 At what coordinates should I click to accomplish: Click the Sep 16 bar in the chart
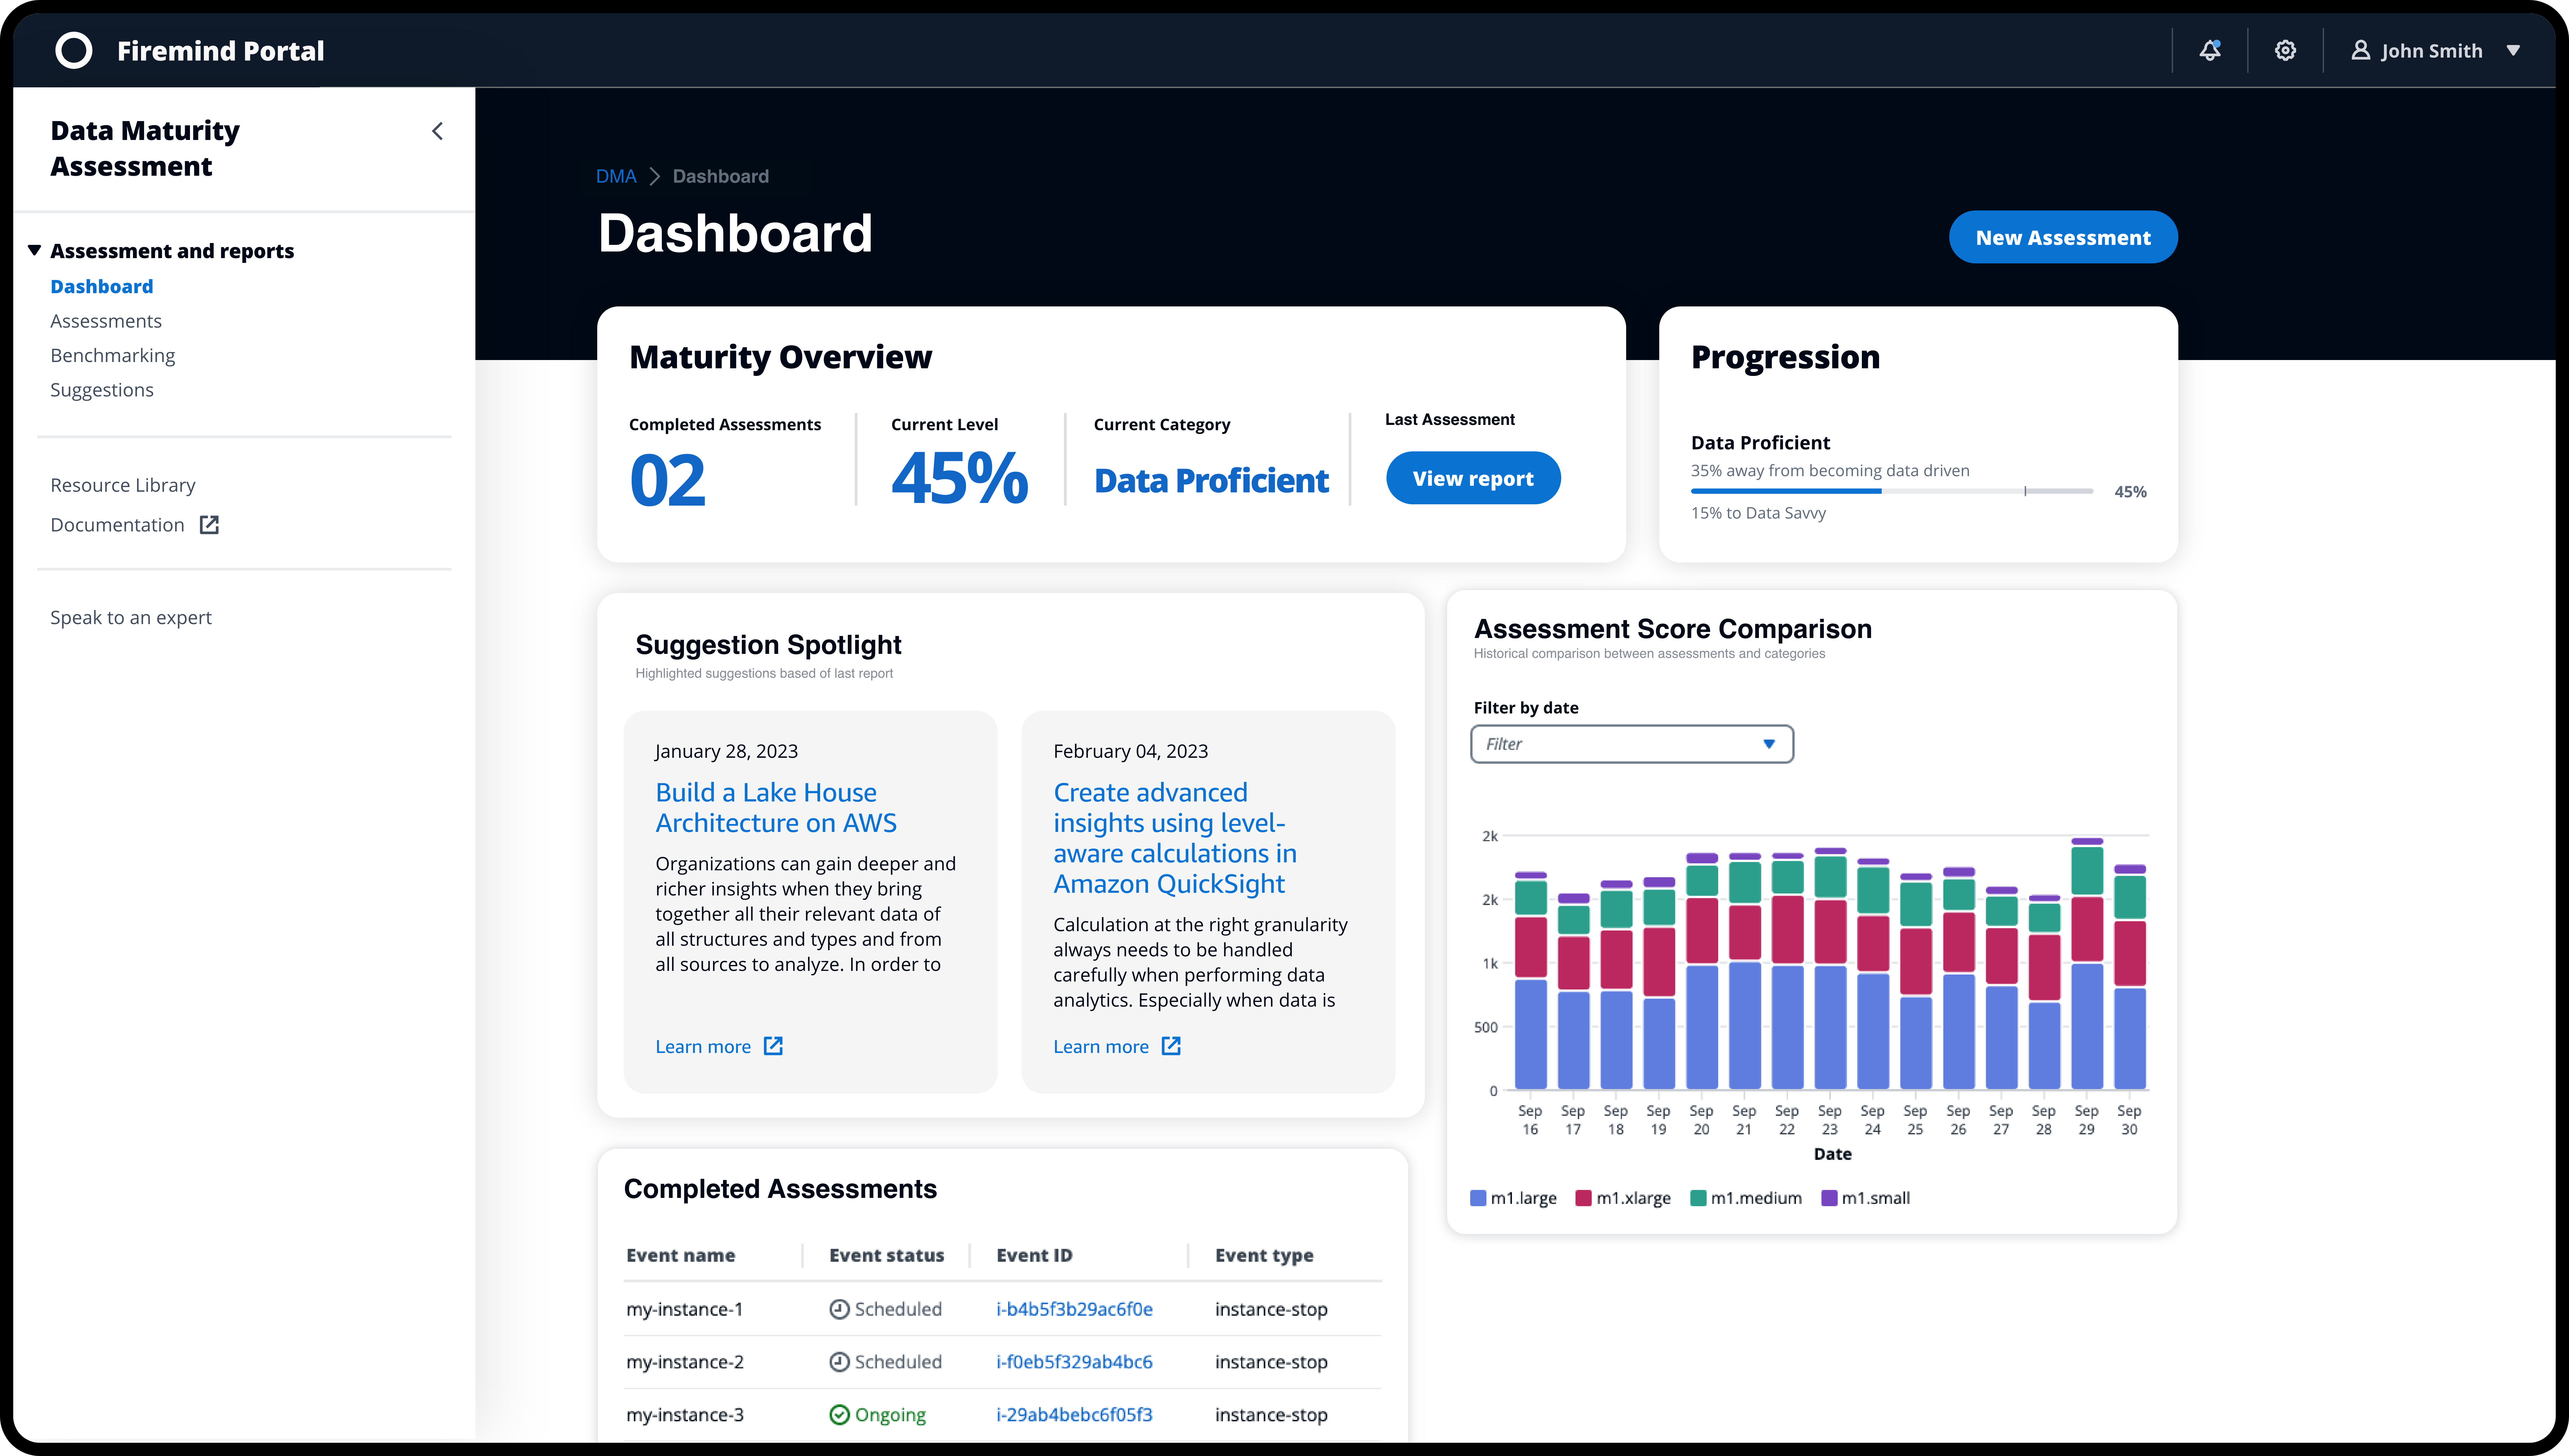click(x=1530, y=981)
